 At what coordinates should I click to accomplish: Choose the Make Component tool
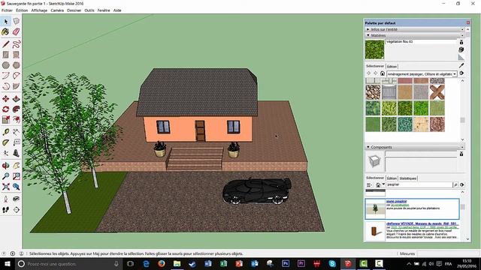tap(17, 21)
